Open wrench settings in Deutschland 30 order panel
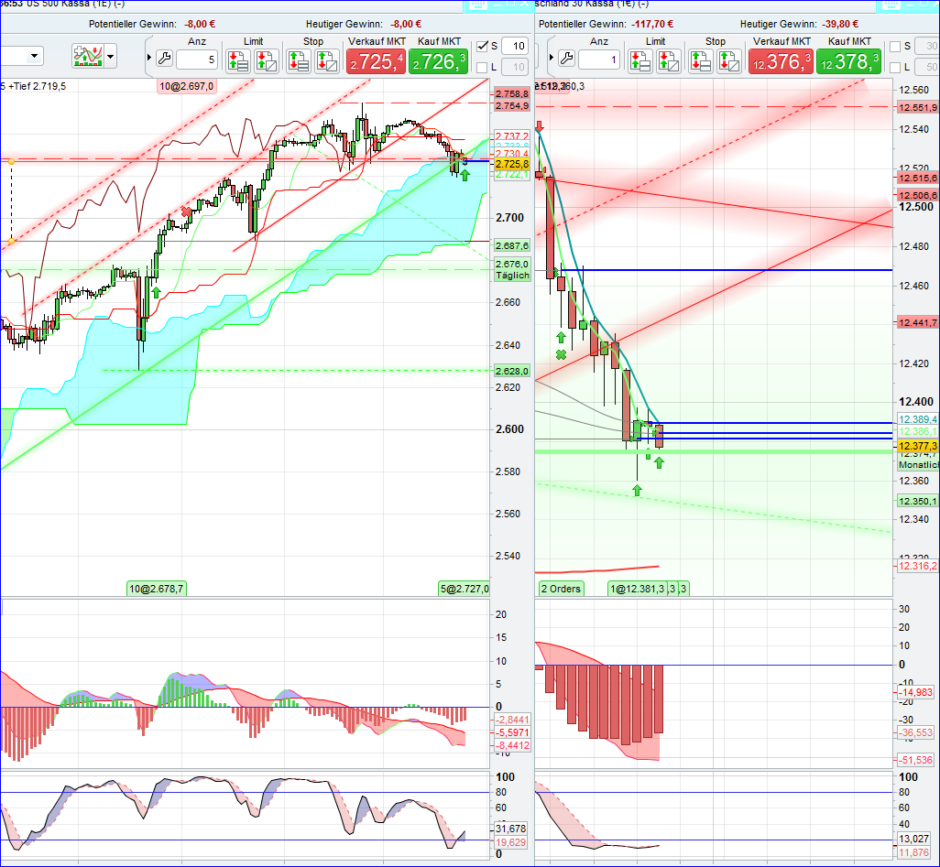The width and height of the screenshot is (940, 867). [565, 58]
